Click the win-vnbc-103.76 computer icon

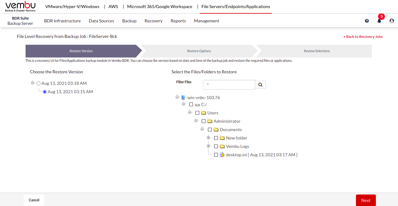pyautogui.click(x=183, y=98)
